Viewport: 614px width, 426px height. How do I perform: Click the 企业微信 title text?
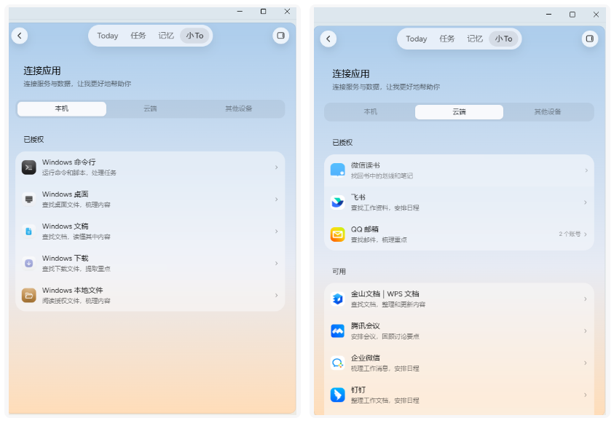[x=366, y=358]
